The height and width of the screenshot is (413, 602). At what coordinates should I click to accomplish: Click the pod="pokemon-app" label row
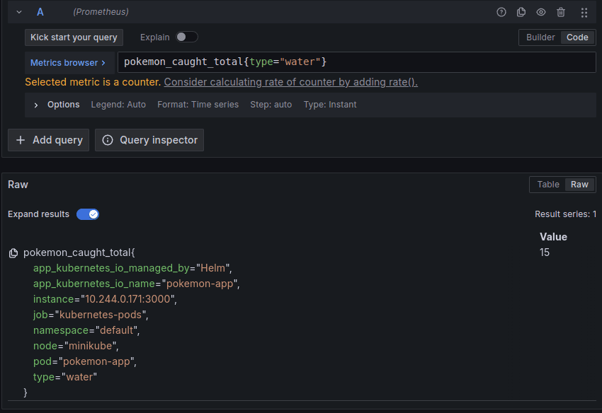click(85, 361)
